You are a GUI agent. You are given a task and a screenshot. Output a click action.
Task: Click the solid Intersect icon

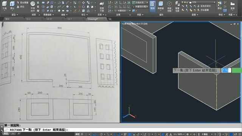coord(43,11)
